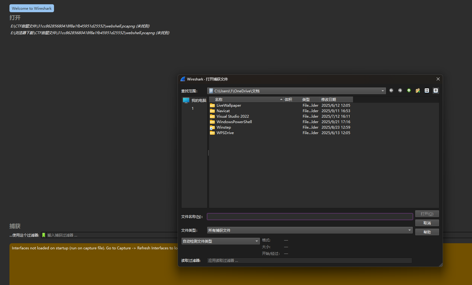Click the WPSDrive folder icon
Screen dimensions: 472x285
(x=212, y=133)
